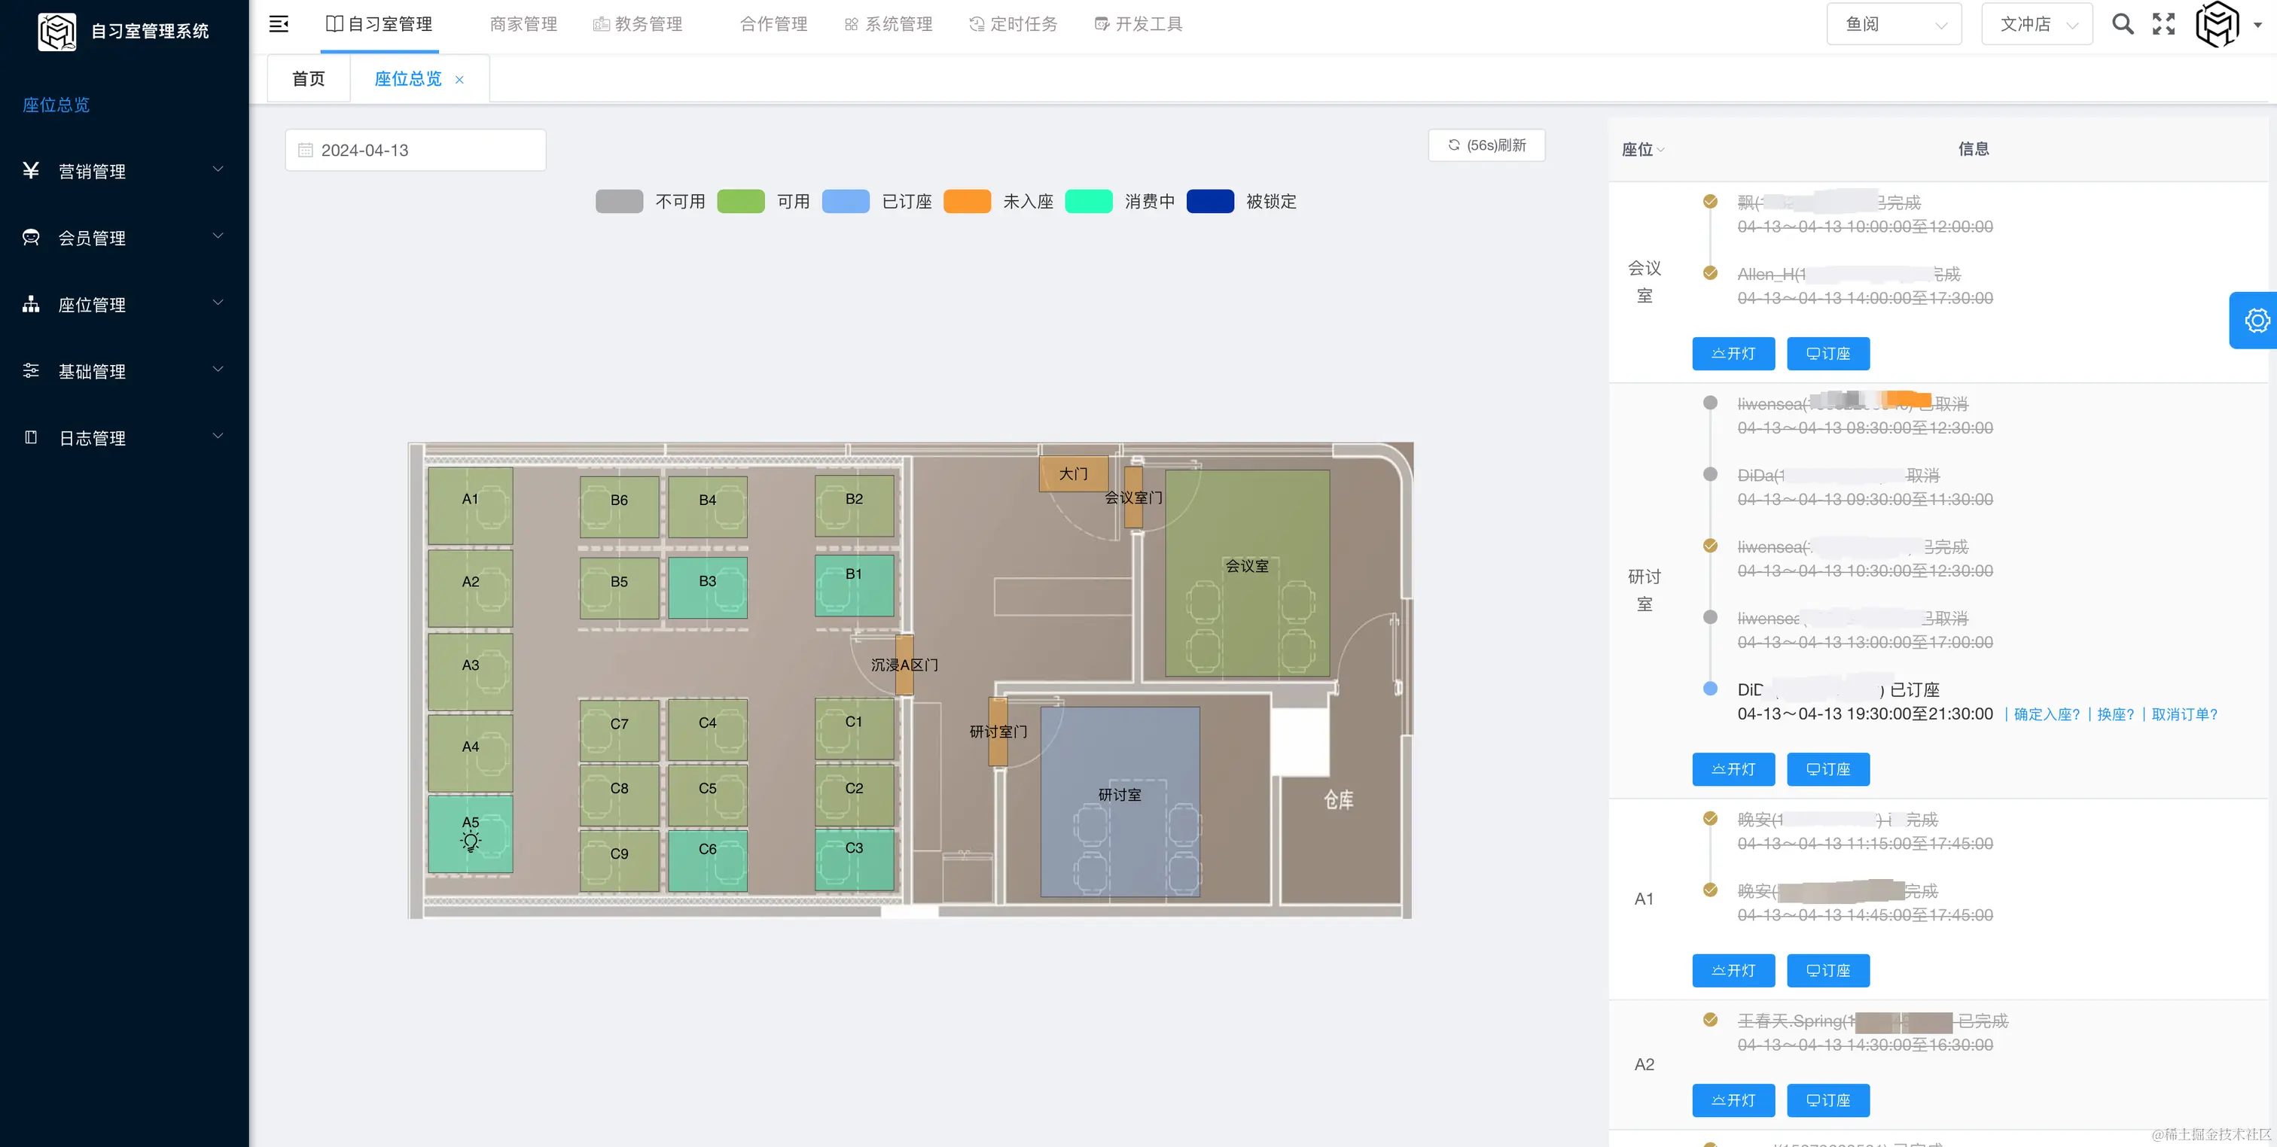Screen dimensions: 2277x1147
Task: Click the user avatar logo icon
Action: 2217,24
